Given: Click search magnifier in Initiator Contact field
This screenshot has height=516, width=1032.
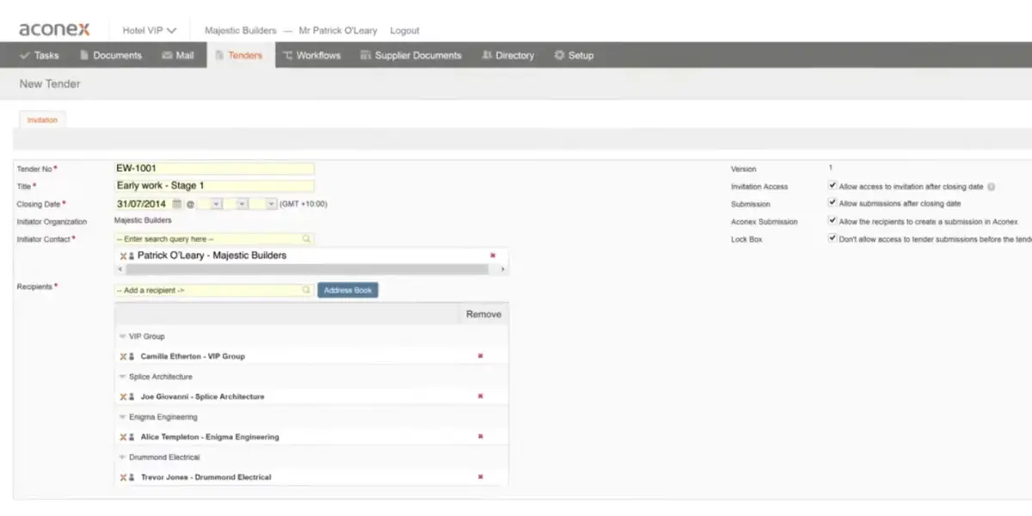Looking at the screenshot, I should [x=306, y=239].
